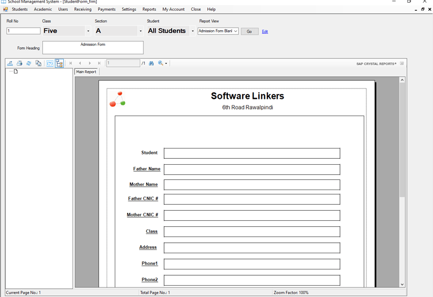433x297 pixels.
Task: Click the Software Linkers logo image
Action: point(117,99)
